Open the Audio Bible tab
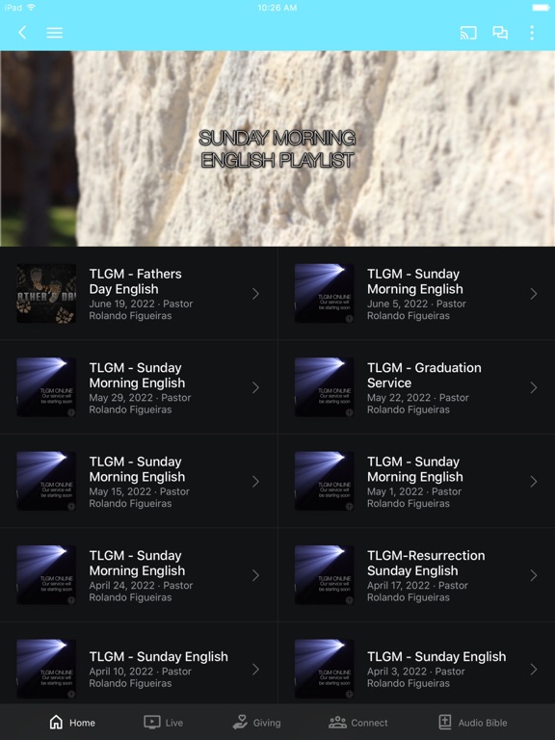This screenshot has width=555, height=740. (473, 722)
